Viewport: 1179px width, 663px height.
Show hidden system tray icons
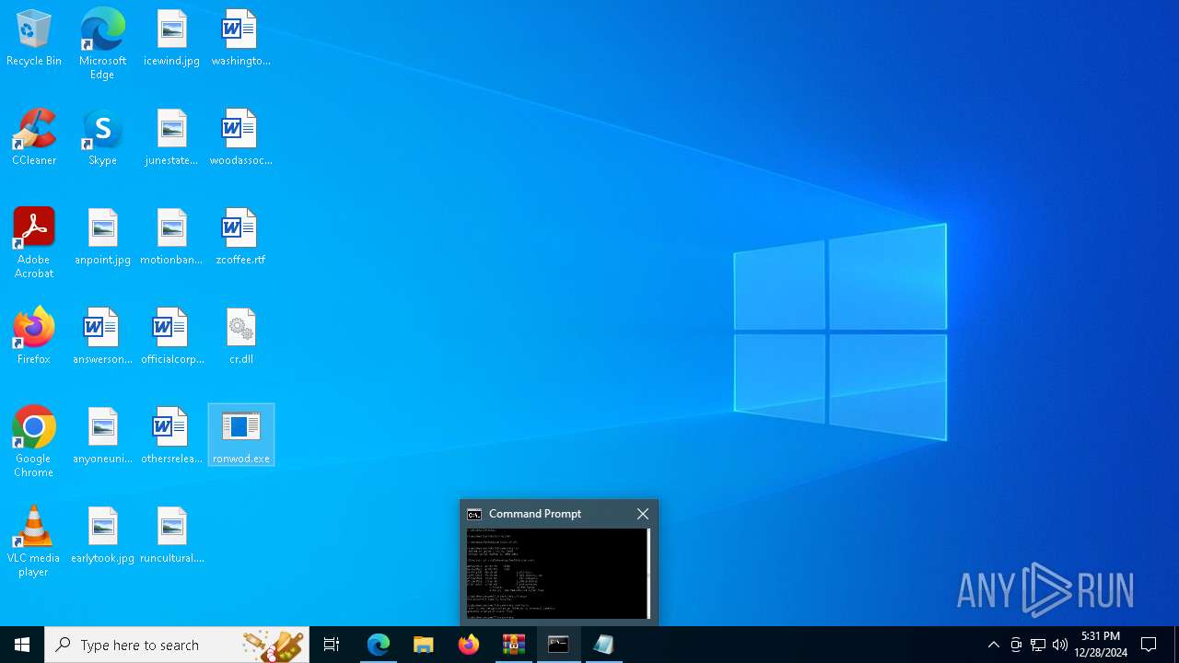[993, 645]
